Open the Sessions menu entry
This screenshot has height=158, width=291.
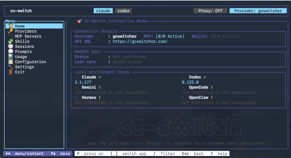coord(34,47)
